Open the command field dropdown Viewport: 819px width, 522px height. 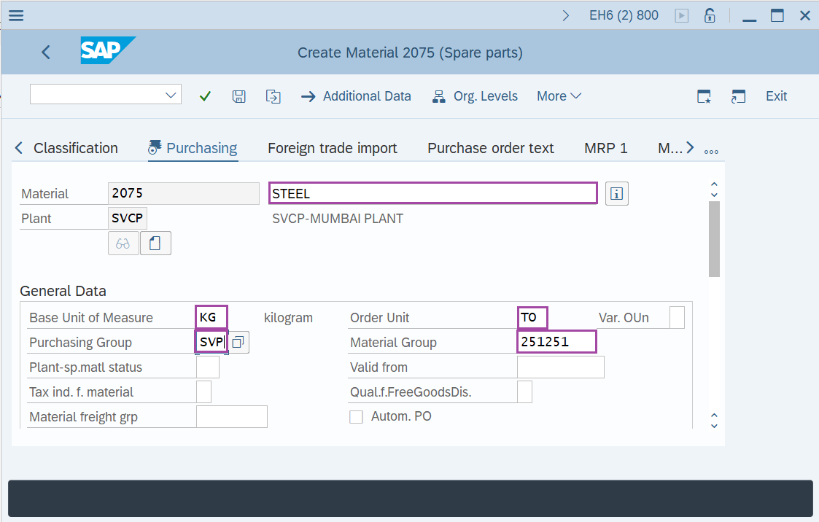click(172, 95)
